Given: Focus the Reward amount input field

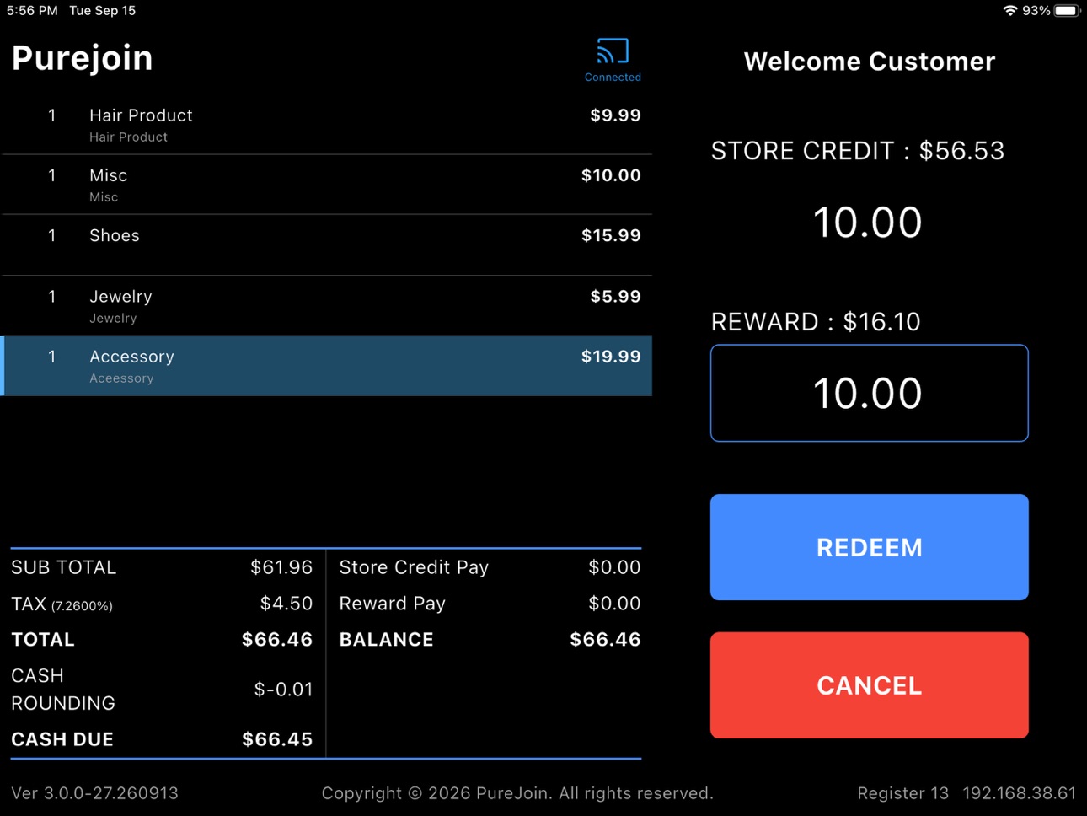Looking at the screenshot, I should click(869, 393).
